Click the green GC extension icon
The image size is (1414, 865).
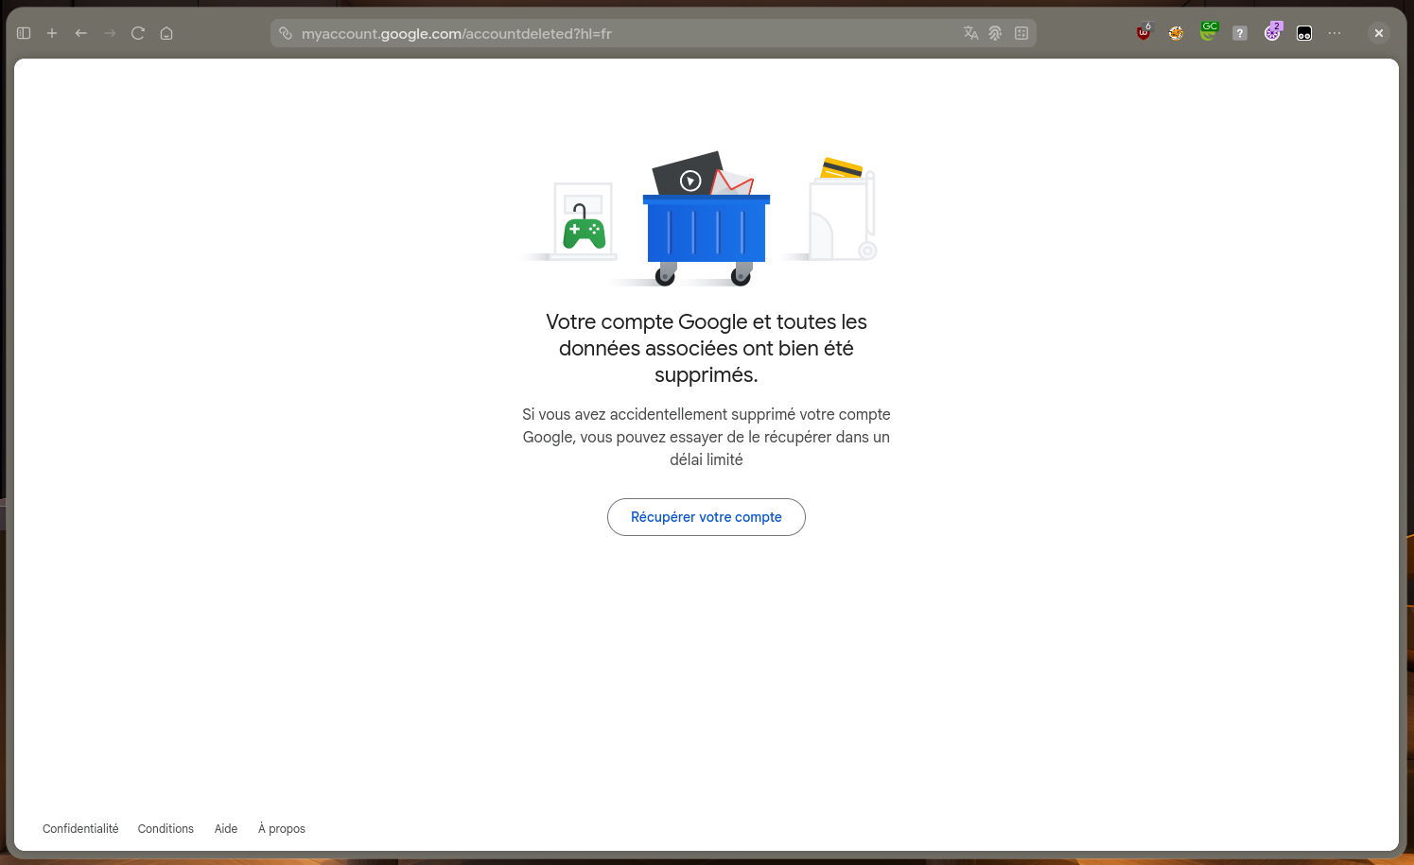(1209, 29)
